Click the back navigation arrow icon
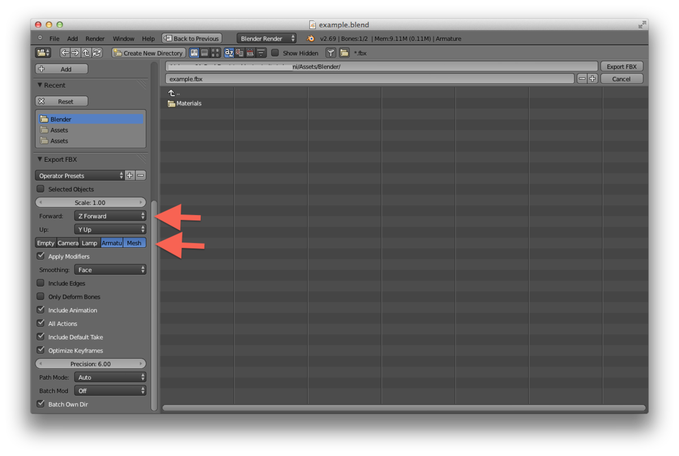679x456 pixels. click(65, 53)
